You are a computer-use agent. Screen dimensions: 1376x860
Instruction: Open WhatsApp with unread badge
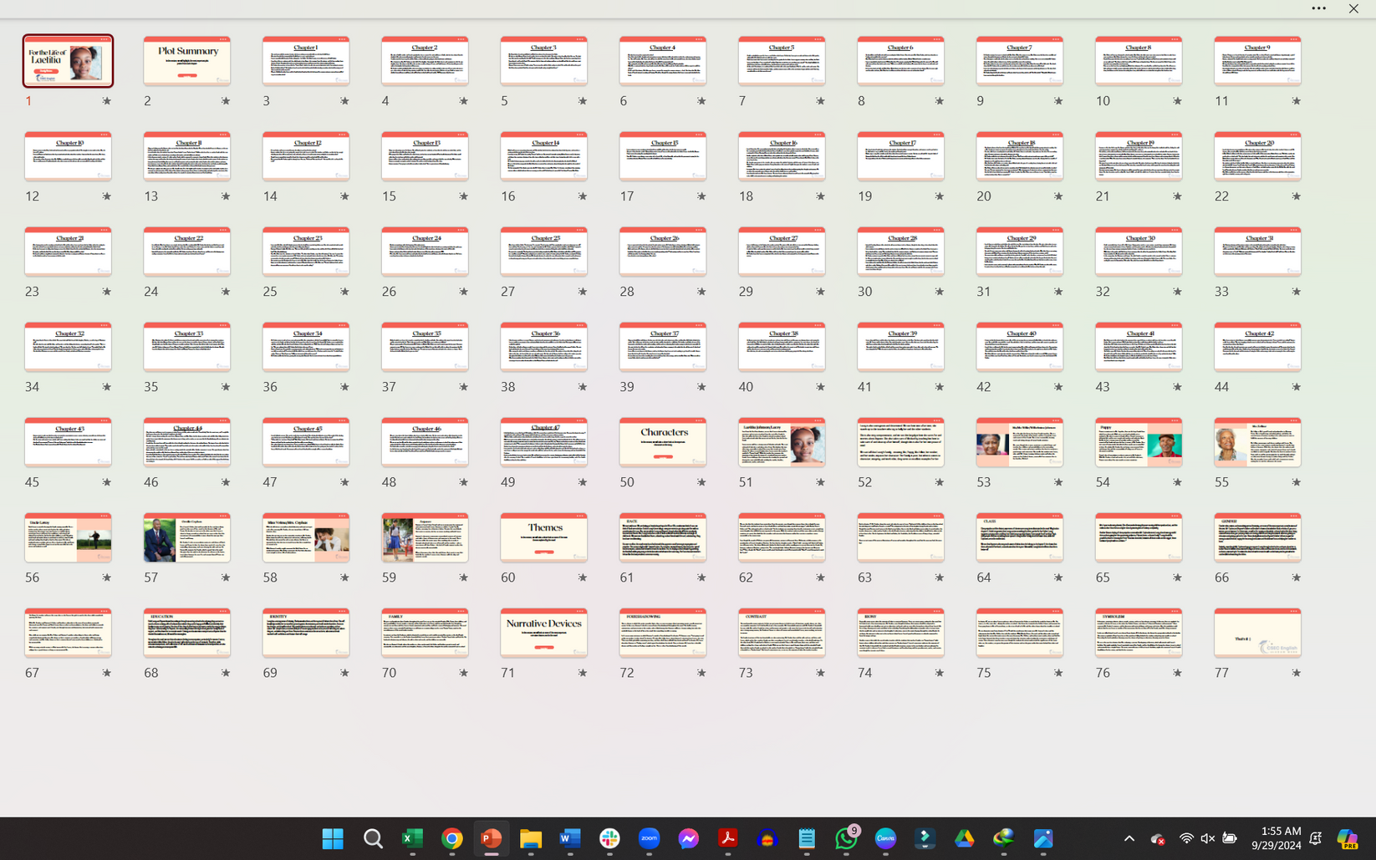(846, 838)
